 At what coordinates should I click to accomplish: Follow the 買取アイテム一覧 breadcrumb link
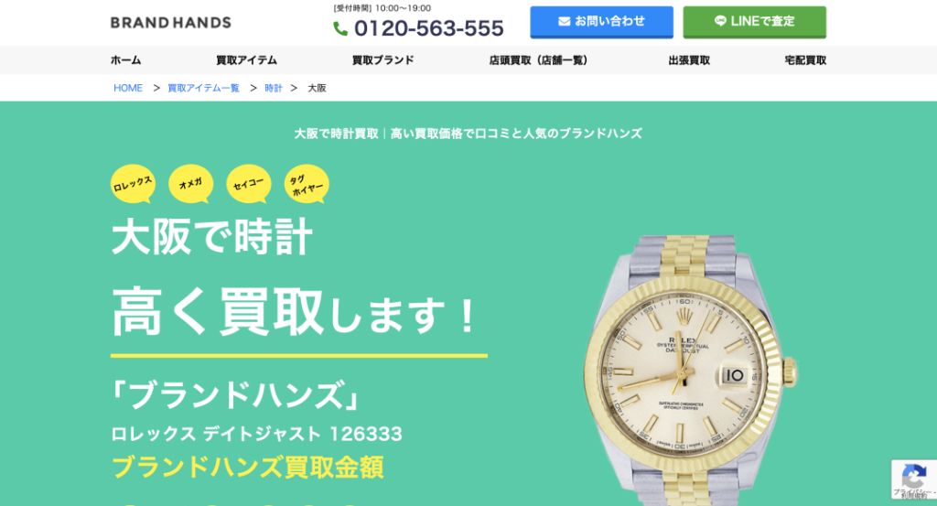[x=203, y=88]
